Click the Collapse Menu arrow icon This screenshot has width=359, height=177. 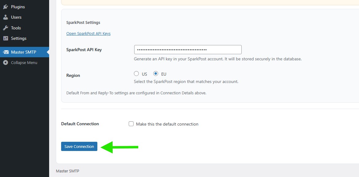click(6, 62)
